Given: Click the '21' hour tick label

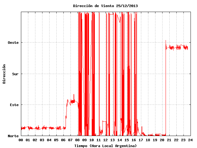Looking at the screenshot, I should click(169, 140).
